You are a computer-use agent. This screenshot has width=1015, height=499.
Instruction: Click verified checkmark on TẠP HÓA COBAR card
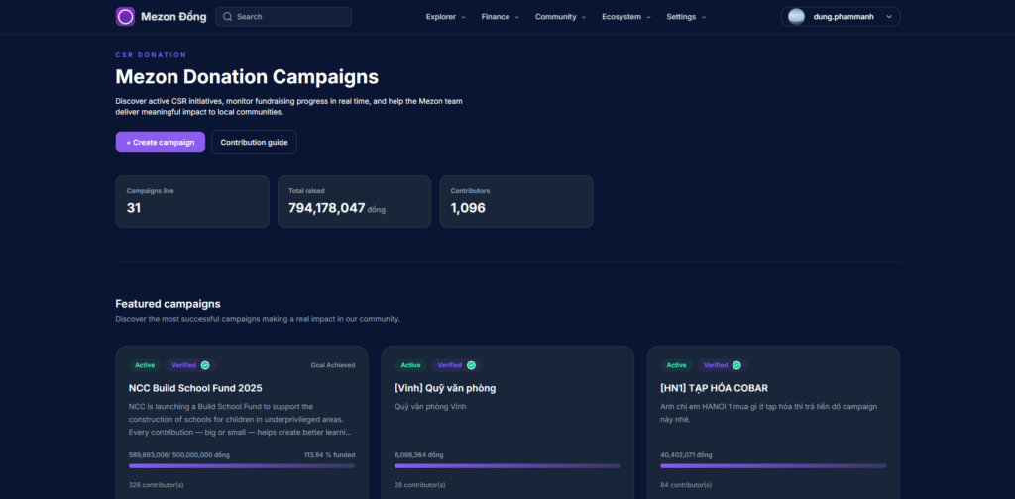point(736,365)
